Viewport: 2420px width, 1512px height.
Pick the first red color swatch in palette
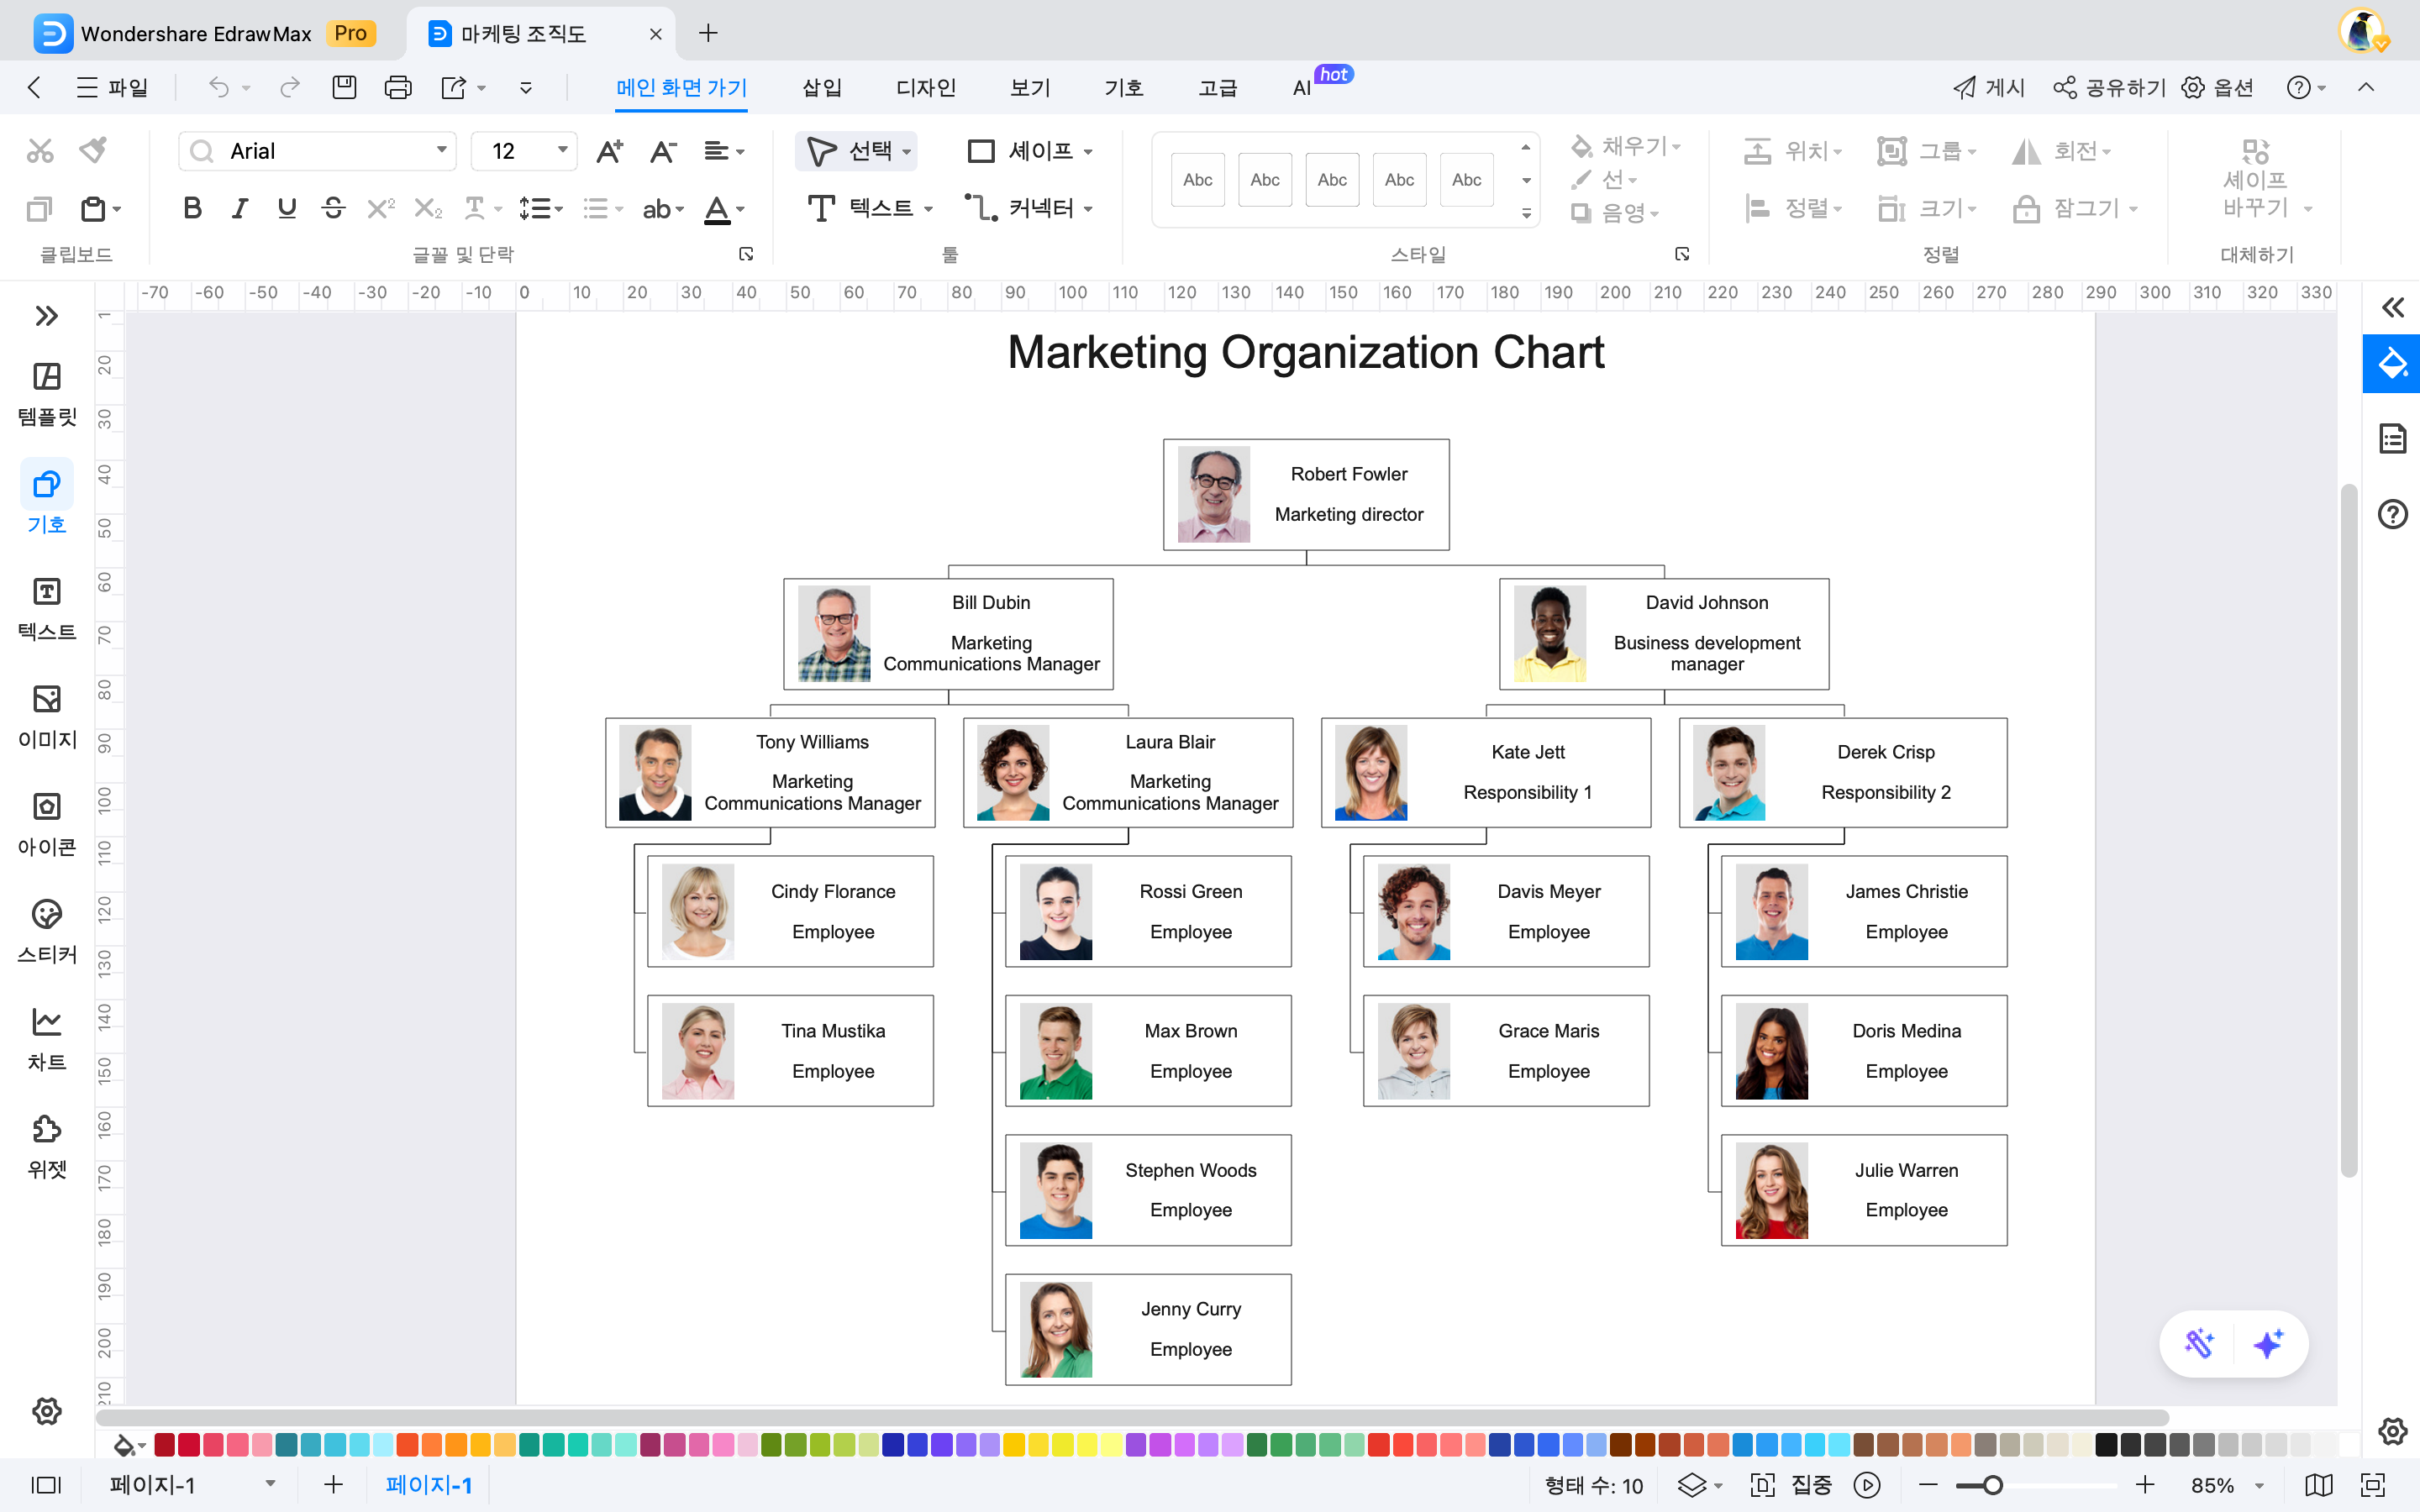pyautogui.click(x=165, y=1444)
